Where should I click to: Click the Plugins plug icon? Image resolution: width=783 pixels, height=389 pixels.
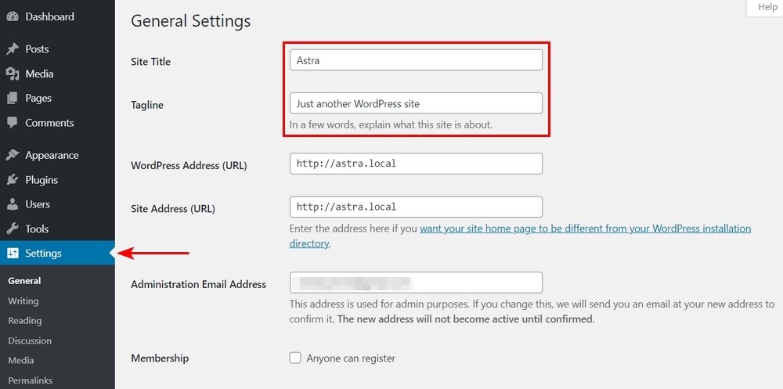pos(13,180)
